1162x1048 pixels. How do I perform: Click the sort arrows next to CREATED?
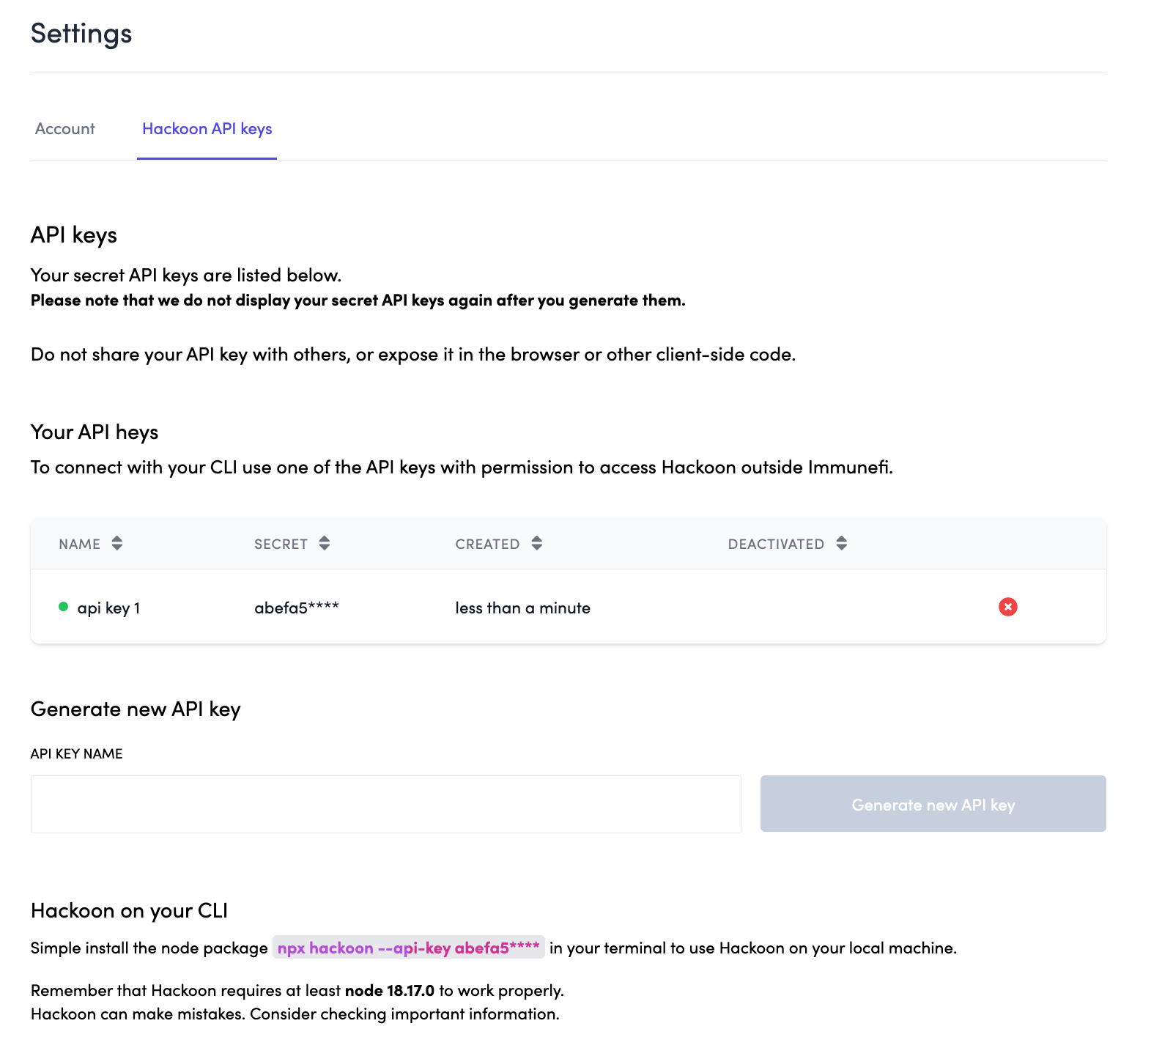537,543
